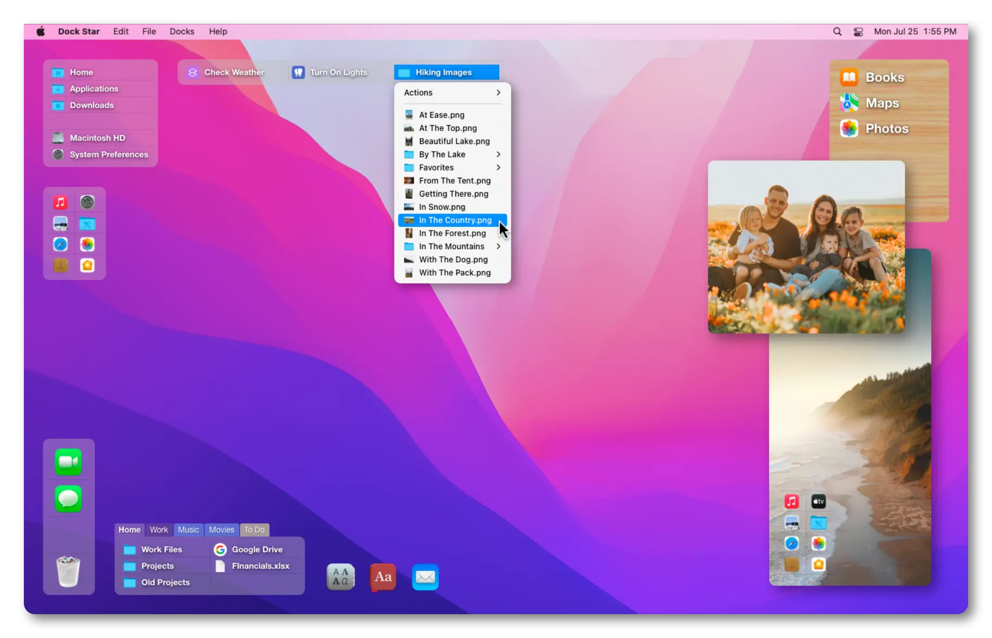Click the Spotlight search icon

[x=838, y=32]
